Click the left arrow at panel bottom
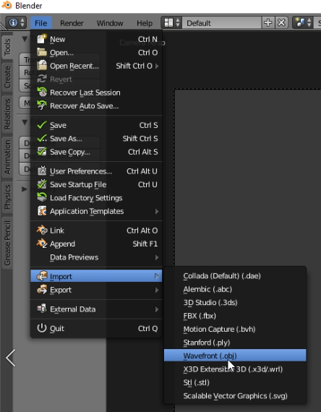The height and width of the screenshot is (412, 321). (x=11, y=358)
